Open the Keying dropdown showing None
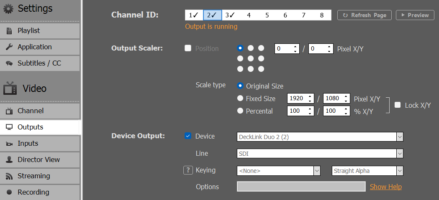Screen dimensions: 439x200 click(x=279, y=171)
